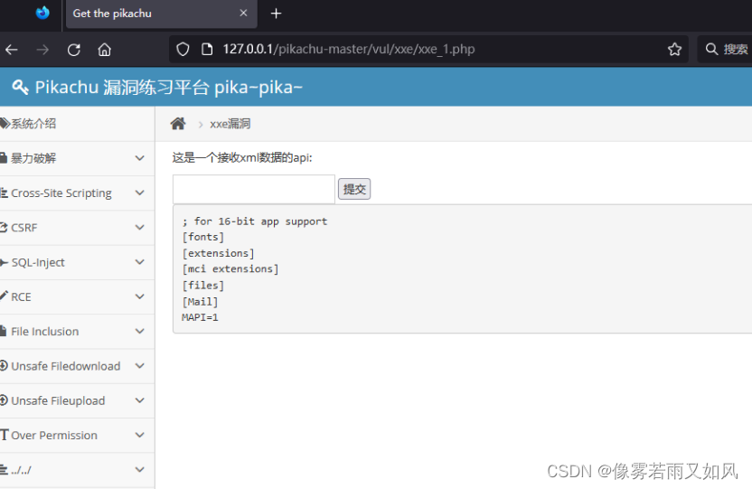752x489 pixels.
Task: Click the Cross-Site Scripting menu icon
Action: (4, 193)
